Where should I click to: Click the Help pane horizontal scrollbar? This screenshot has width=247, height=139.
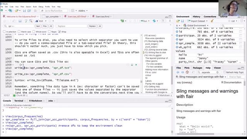(x=195, y=134)
